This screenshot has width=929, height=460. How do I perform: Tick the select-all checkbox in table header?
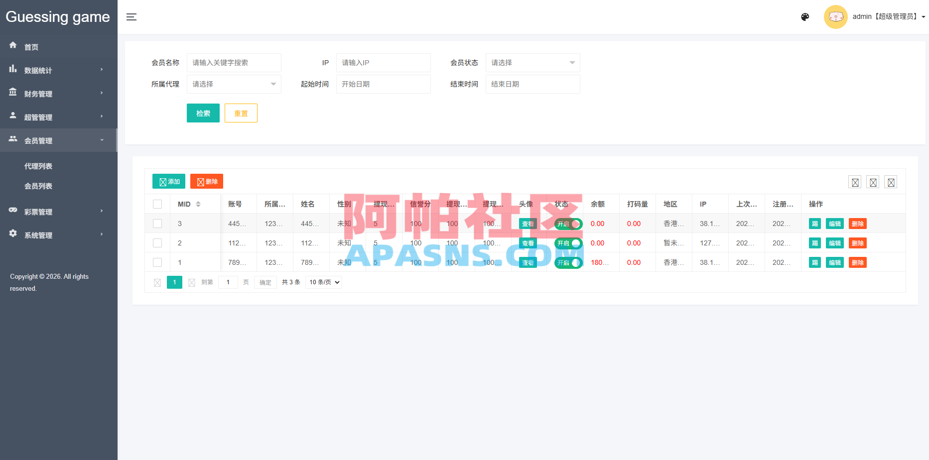157,204
